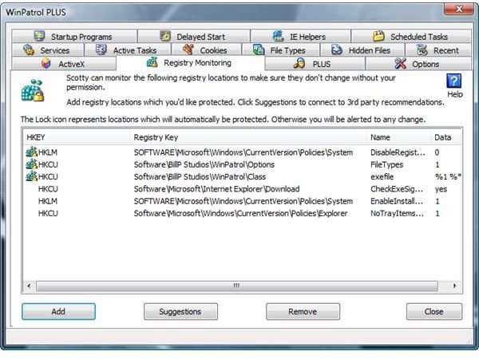Click the Suggestions button
The height and width of the screenshot is (359, 479).
[180, 311]
